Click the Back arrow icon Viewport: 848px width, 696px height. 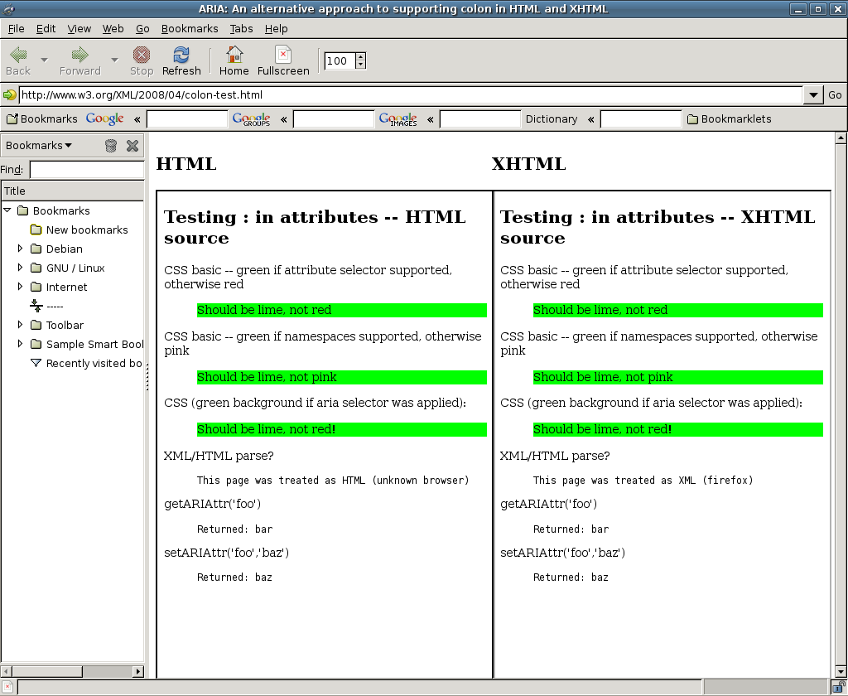(18, 54)
